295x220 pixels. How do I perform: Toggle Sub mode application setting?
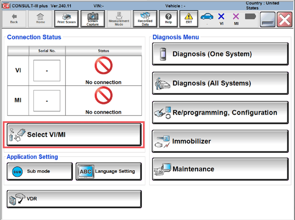pos(40,172)
